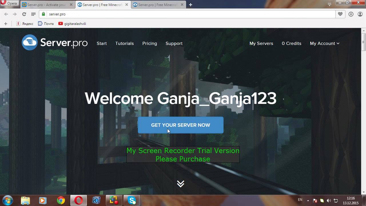Open Speed Dial grid icon
The image size is (366, 206).
33,14
